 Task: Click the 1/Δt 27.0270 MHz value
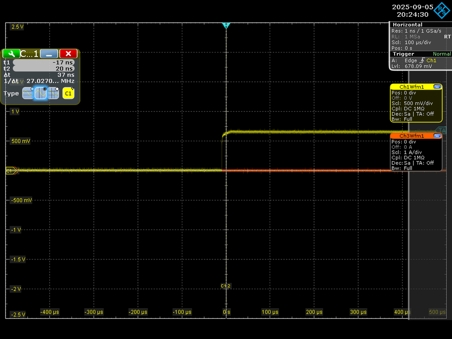[50, 81]
